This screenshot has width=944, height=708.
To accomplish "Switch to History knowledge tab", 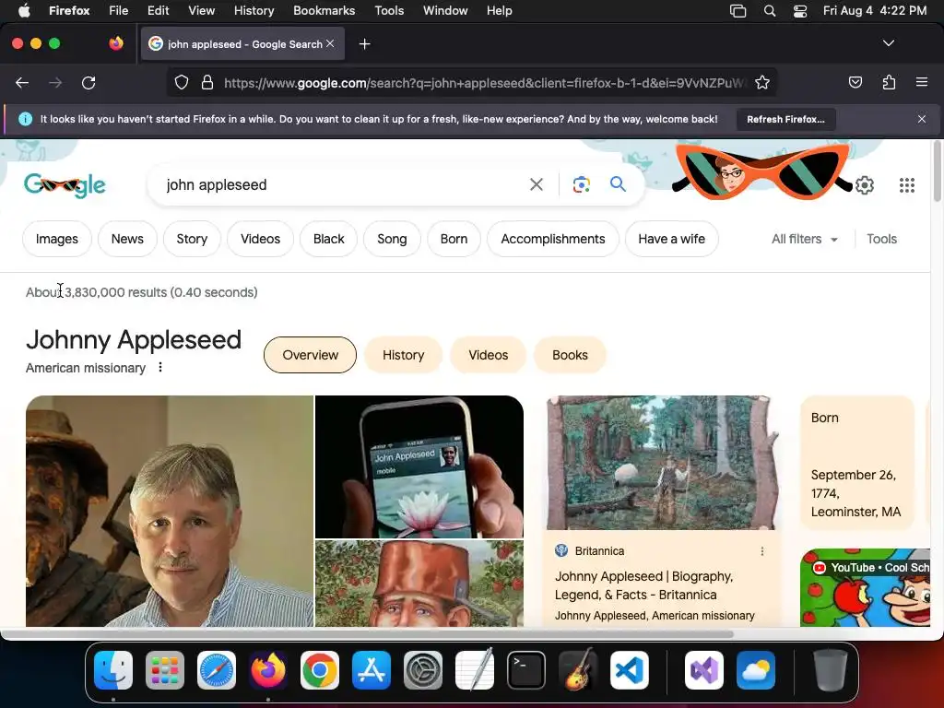I will (x=404, y=355).
